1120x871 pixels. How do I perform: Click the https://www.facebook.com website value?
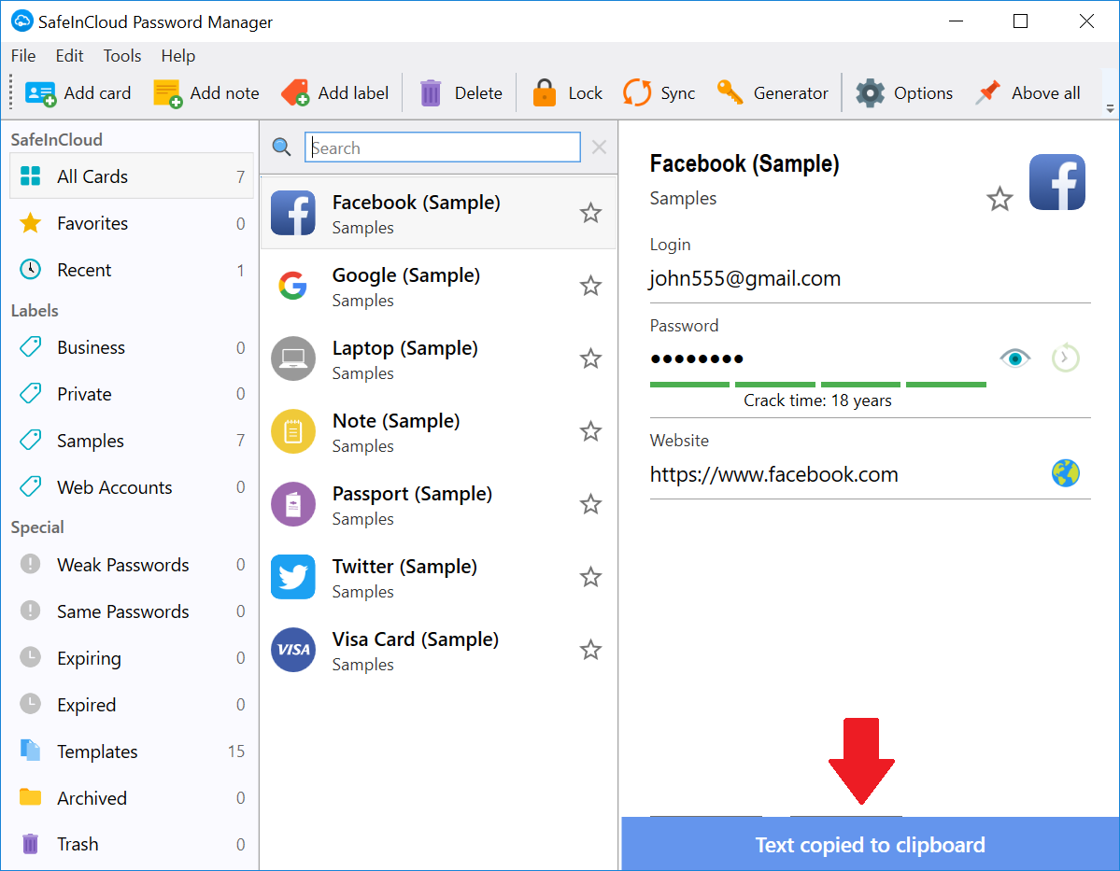(773, 474)
